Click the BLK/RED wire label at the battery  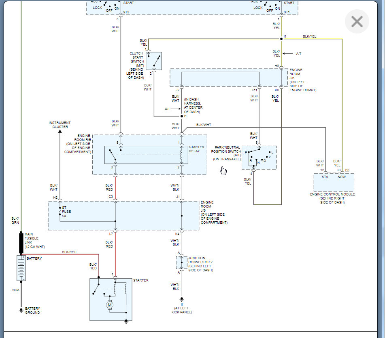point(69,252)
